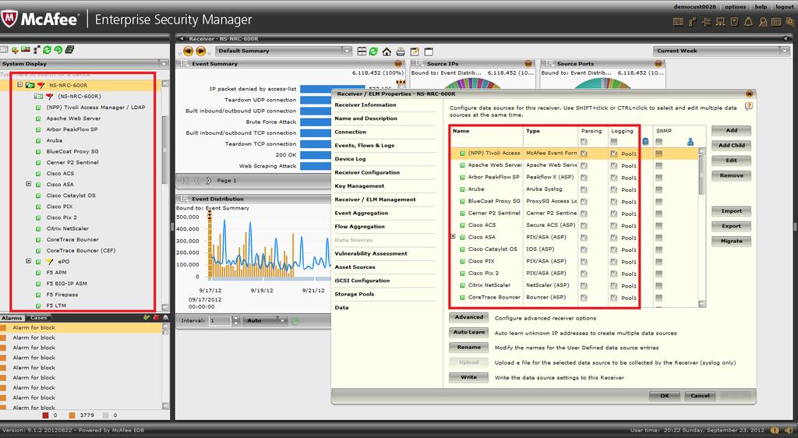Viewport: 798px width, 438px height.
Task: Click the list tree icon in header toolbar
Action: coord(706,21)
